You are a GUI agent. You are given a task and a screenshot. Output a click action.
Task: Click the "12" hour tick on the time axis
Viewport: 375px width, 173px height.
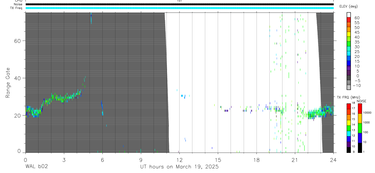(180, 160)
